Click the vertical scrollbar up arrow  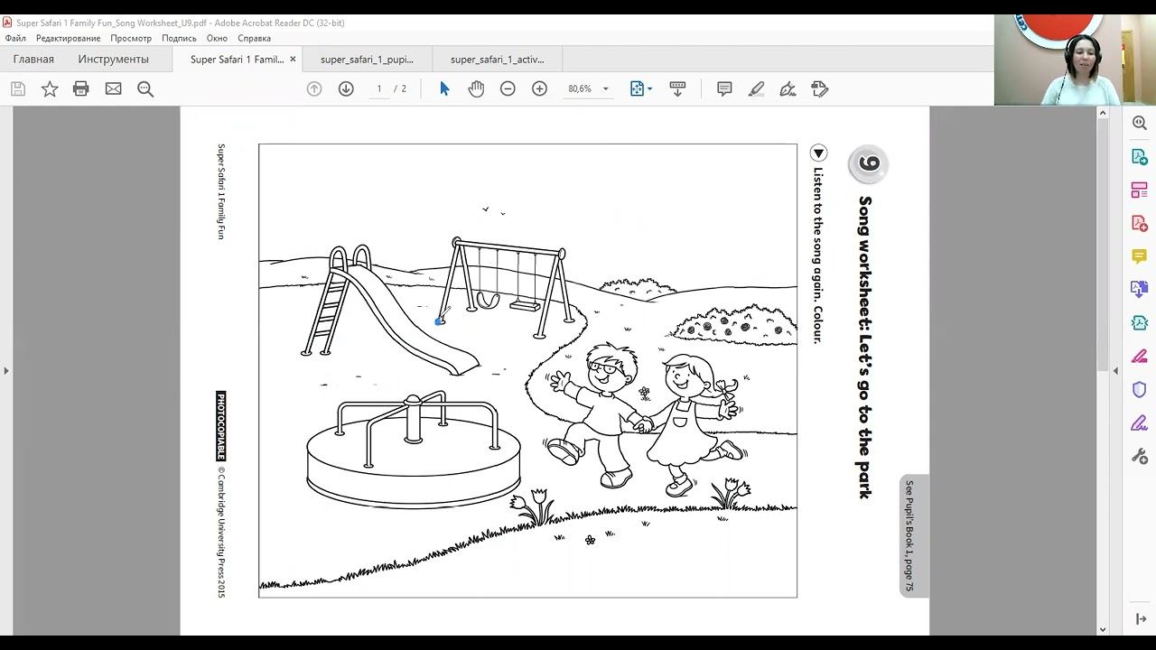pyautogui.click(x=1103, y=113)
